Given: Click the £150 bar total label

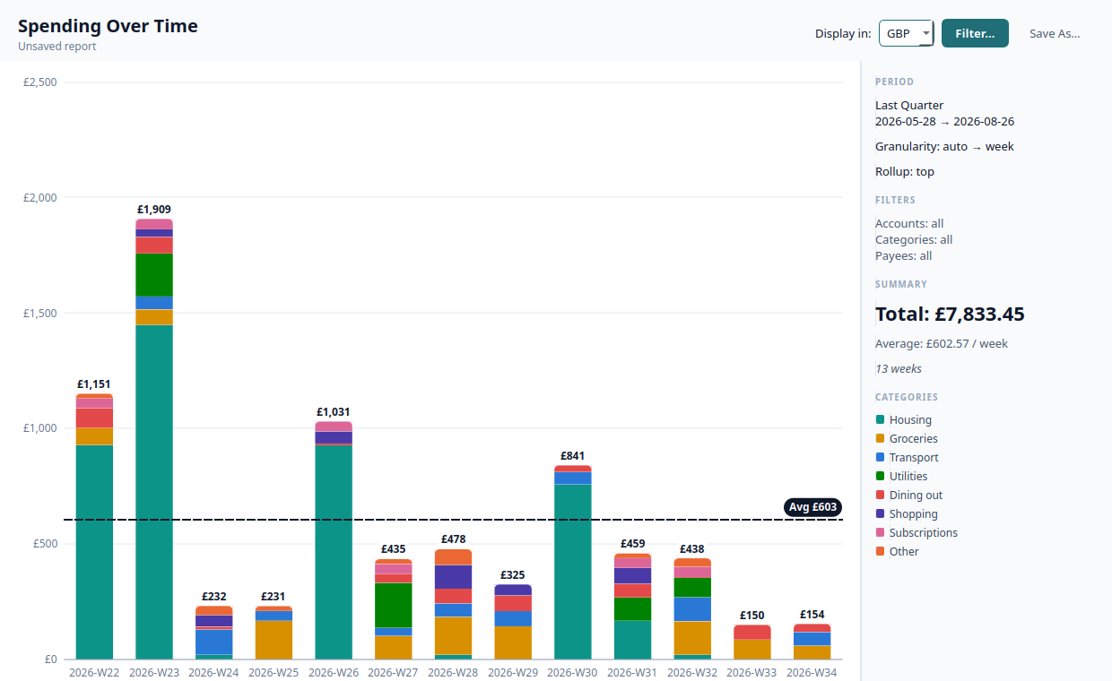Looking at the screenshot, I should tap(752, 616).
